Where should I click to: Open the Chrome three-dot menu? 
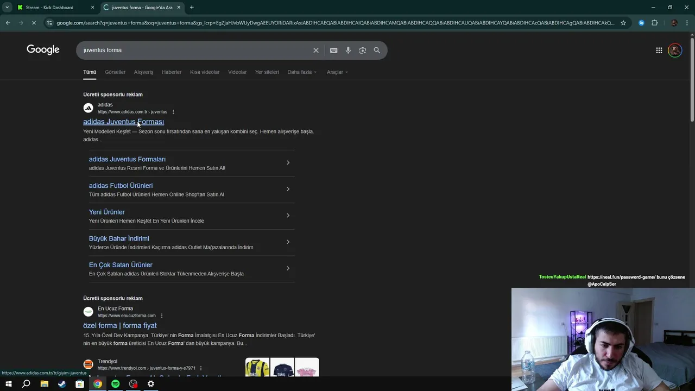[687, 23]
